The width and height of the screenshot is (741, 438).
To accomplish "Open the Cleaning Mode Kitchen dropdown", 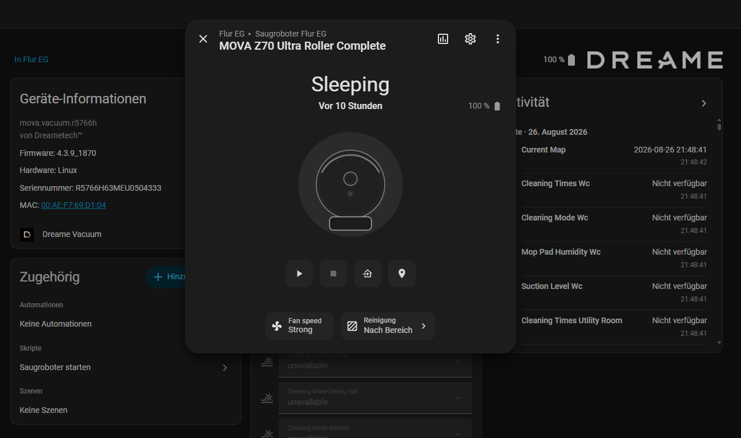I will tap(375, 428).
